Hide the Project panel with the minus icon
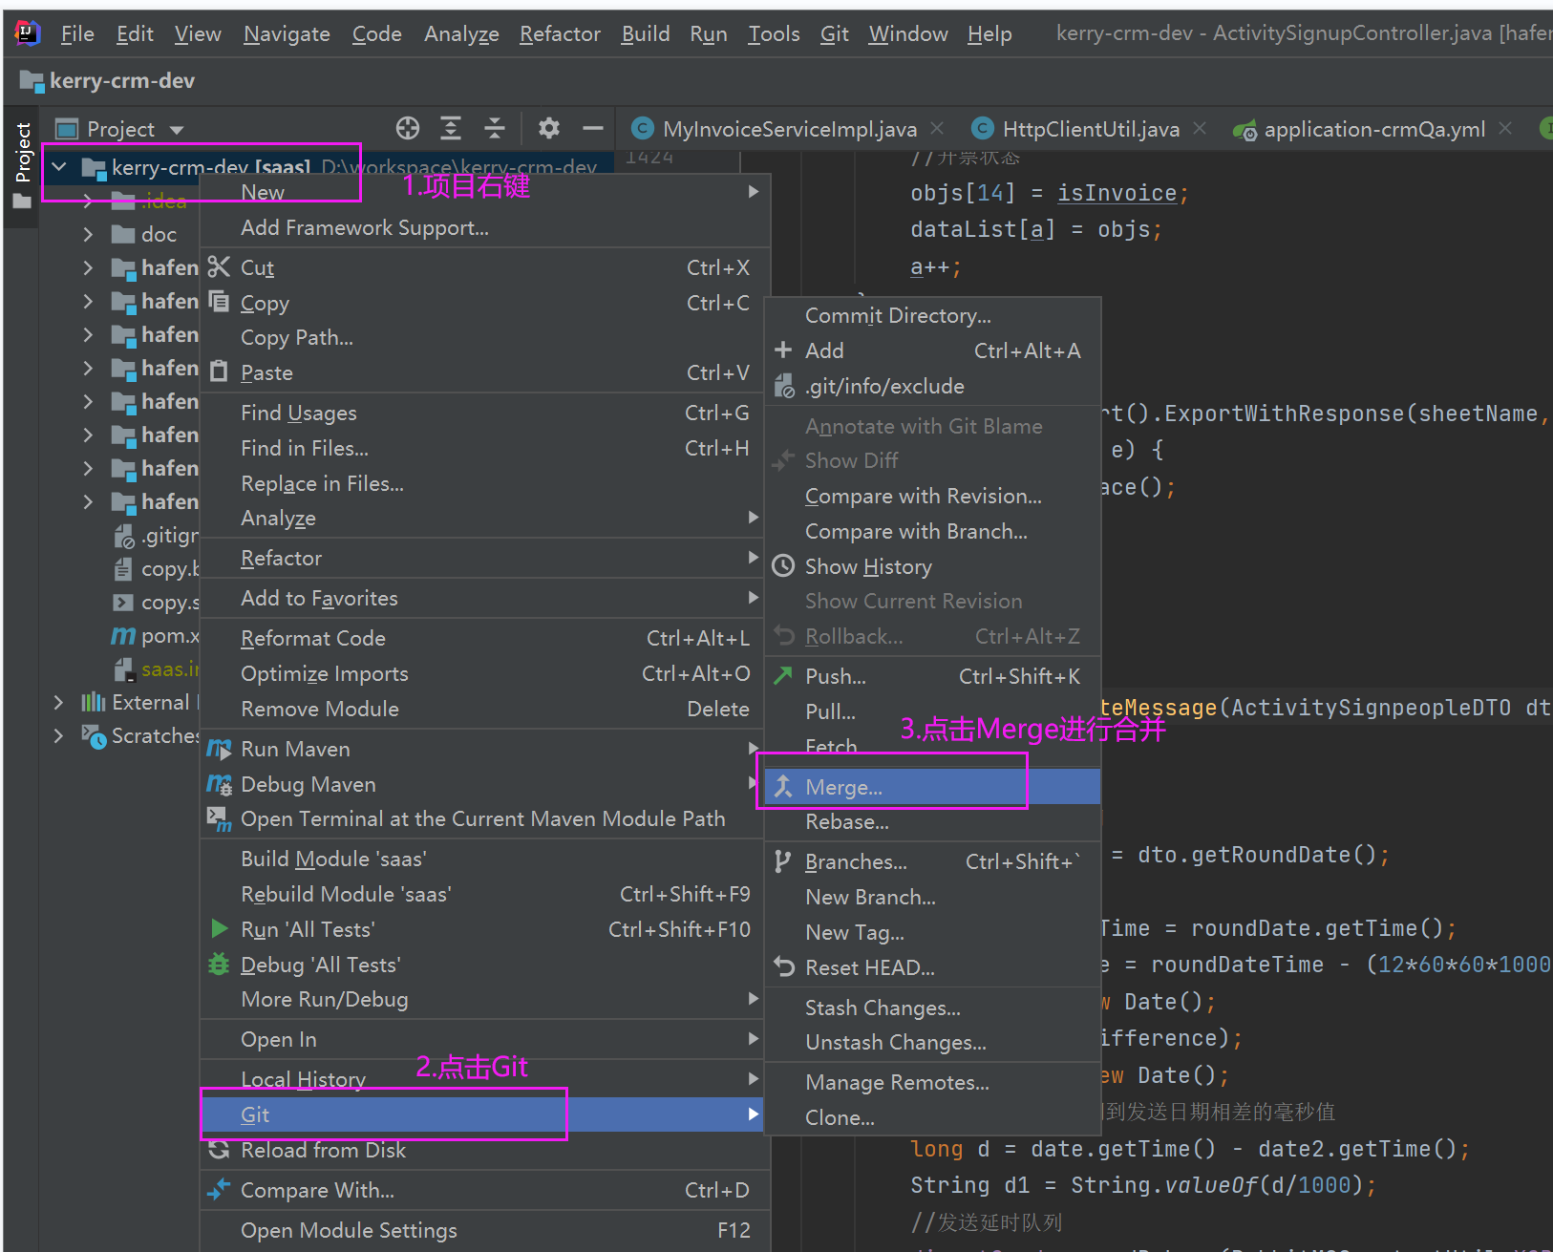The height and width of the screenshot is (1252, 1553). pyautogui.click(x=593, y=128)
